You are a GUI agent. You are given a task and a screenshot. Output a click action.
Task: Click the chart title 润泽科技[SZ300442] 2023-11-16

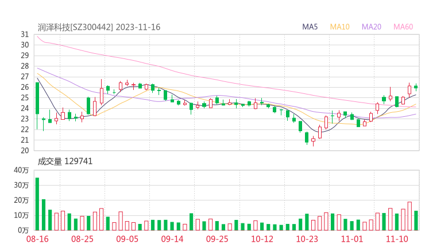tap(99, 27)
